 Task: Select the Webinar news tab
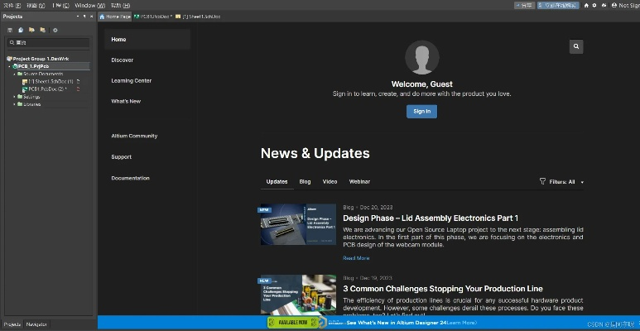(x=359, y=181)
